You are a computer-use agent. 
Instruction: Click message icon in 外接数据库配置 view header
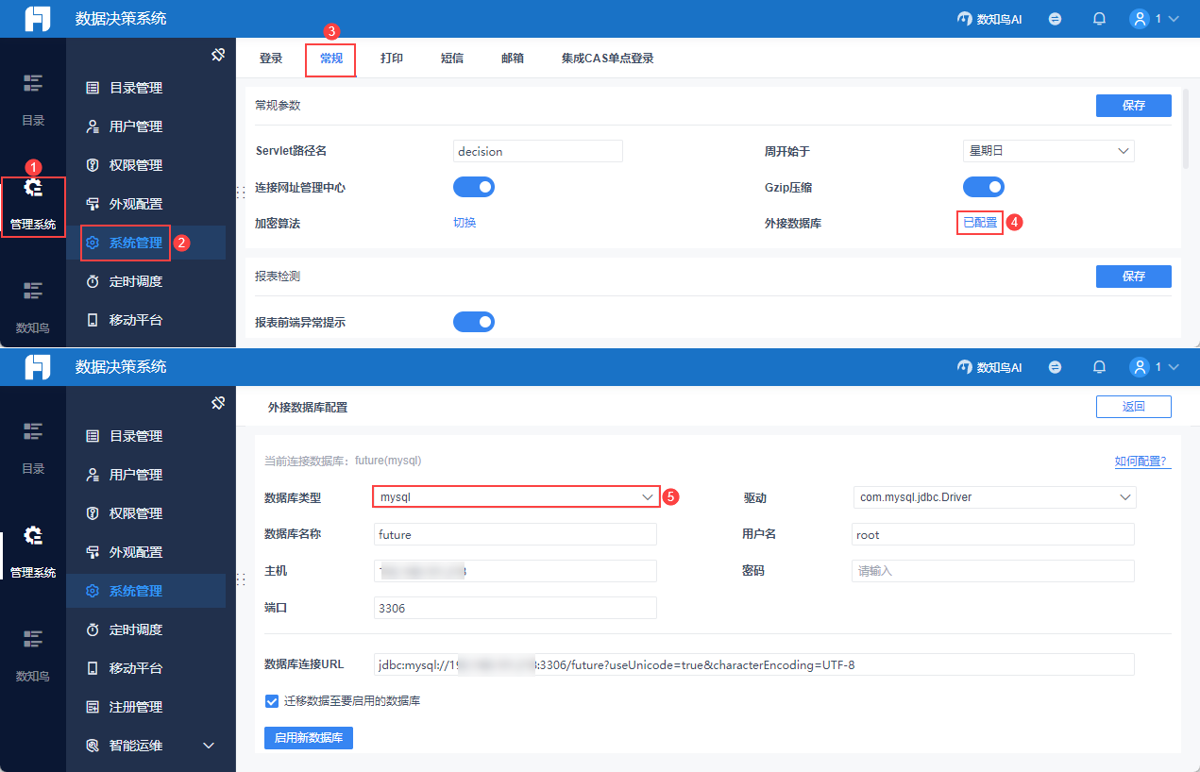pos(1056,367)
